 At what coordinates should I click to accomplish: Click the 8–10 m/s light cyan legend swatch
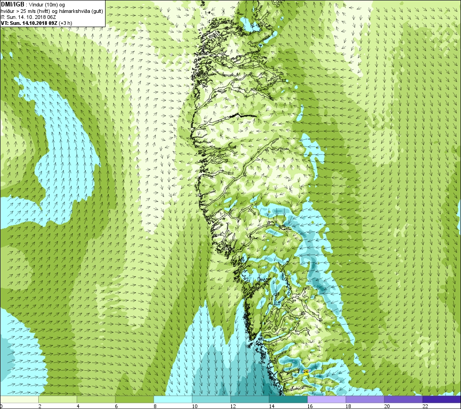pyautogui.click(x=173, y=399)
